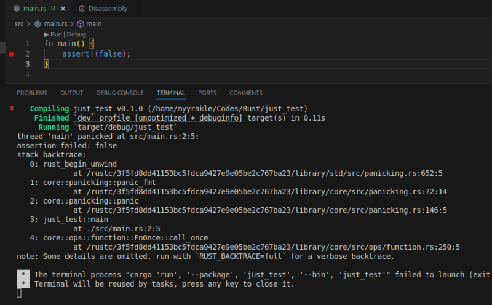Screen dimensions: 492x305
Task: Open the main.rs breadcrumb dropdown
Action: tap(55, 23)
